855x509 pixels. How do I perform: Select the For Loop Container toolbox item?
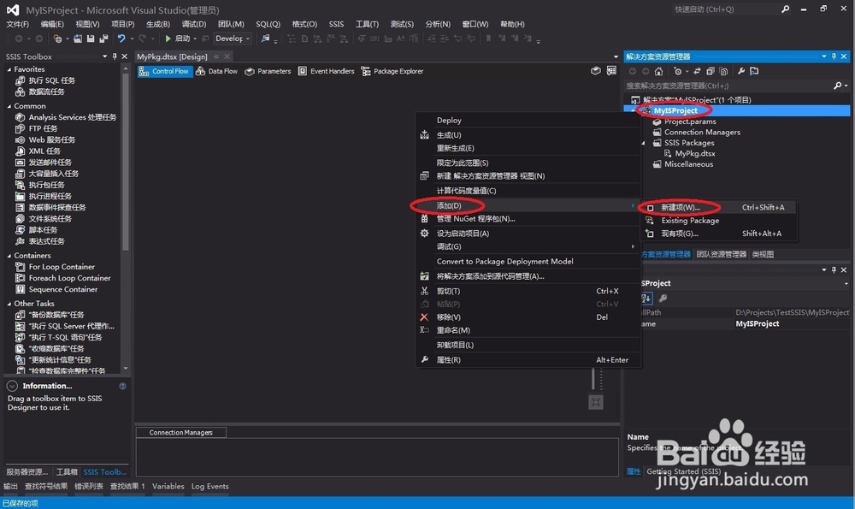click(62, 267)
